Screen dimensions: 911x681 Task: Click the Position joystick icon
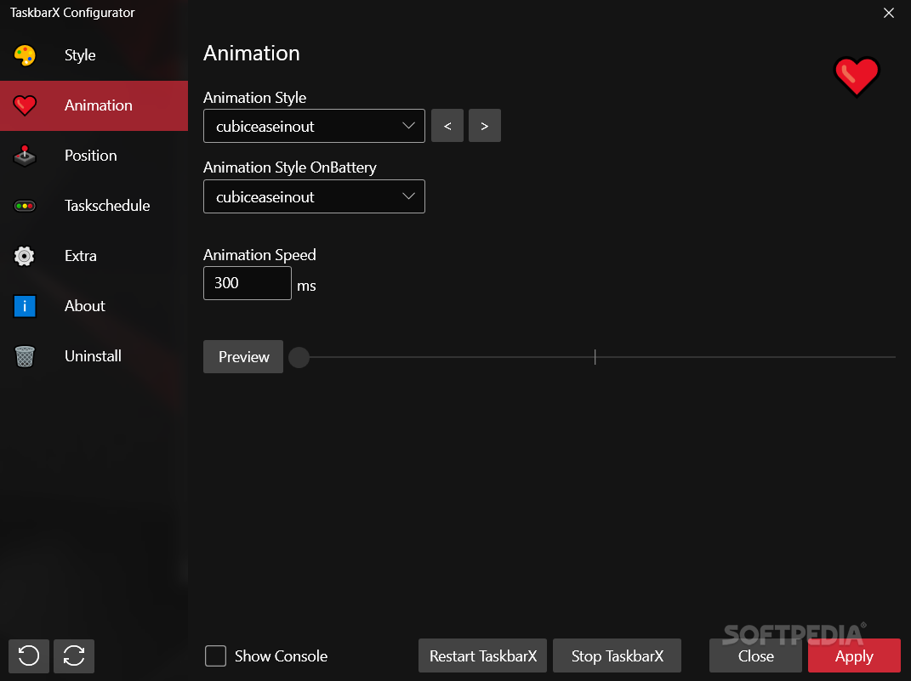tap(25, 156)
